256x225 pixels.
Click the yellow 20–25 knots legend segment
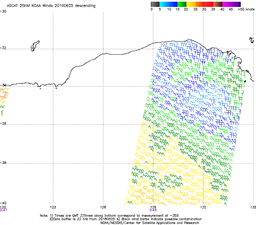pos(191,4)
